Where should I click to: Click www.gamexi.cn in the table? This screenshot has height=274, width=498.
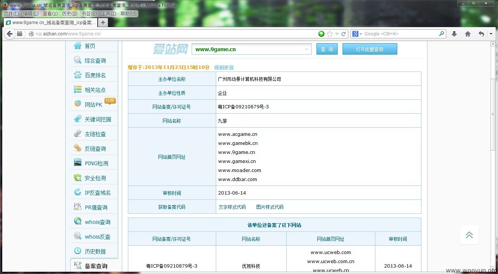(x=237, y=161)
